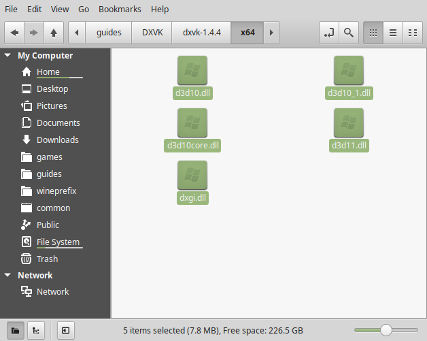Click the d3d10core.dll file name label
Screen dimensions: 427x341
click(x=192, y=146)
